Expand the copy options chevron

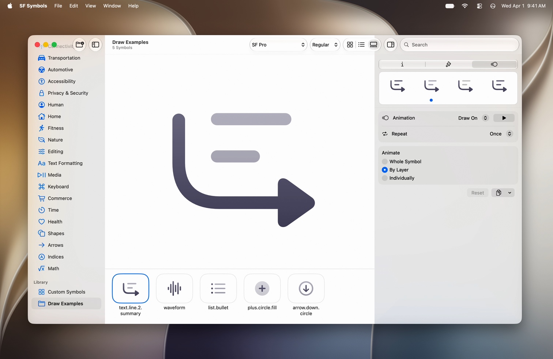point(510,193)
